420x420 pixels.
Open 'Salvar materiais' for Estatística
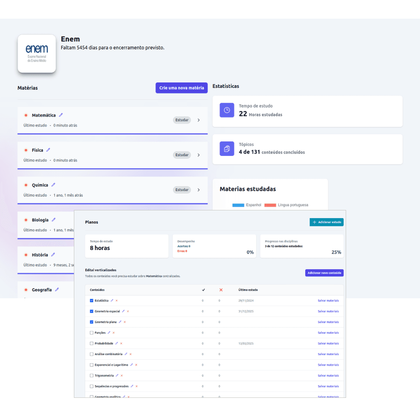click(328, 301)
